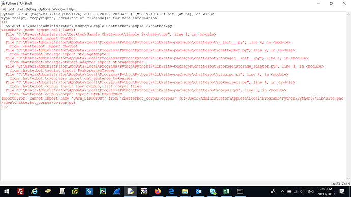
Task: Open the People icon in system tray
Action: point(273,191)
